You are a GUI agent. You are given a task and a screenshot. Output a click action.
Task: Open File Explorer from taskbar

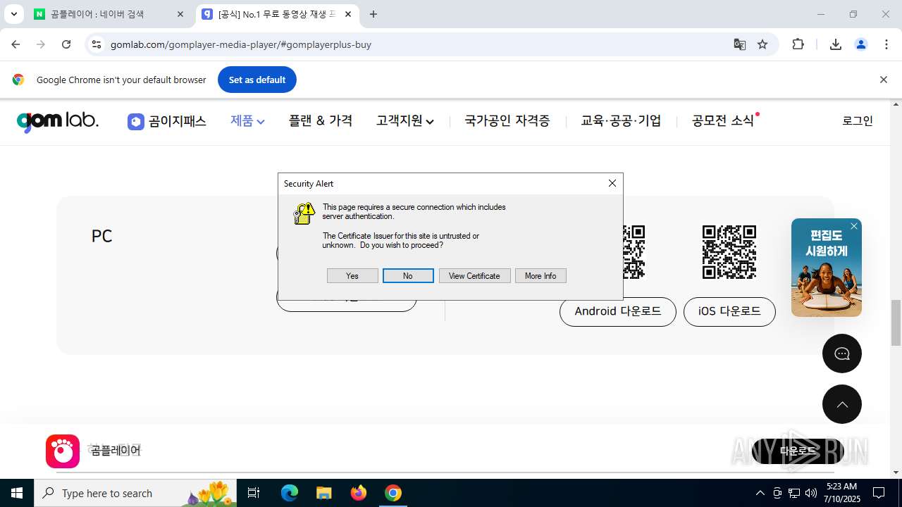coord(323,493)
